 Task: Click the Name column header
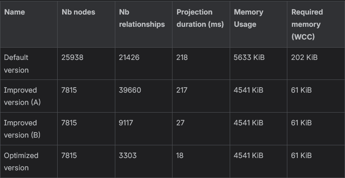coord(15,12)
